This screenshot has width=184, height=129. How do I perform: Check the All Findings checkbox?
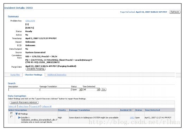(x=11, y=113)
